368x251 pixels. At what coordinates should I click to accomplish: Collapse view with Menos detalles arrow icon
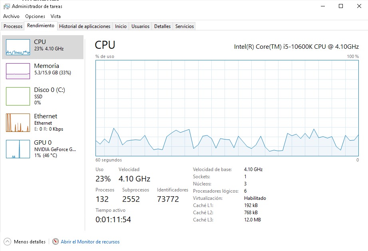[x=7, y=242]
